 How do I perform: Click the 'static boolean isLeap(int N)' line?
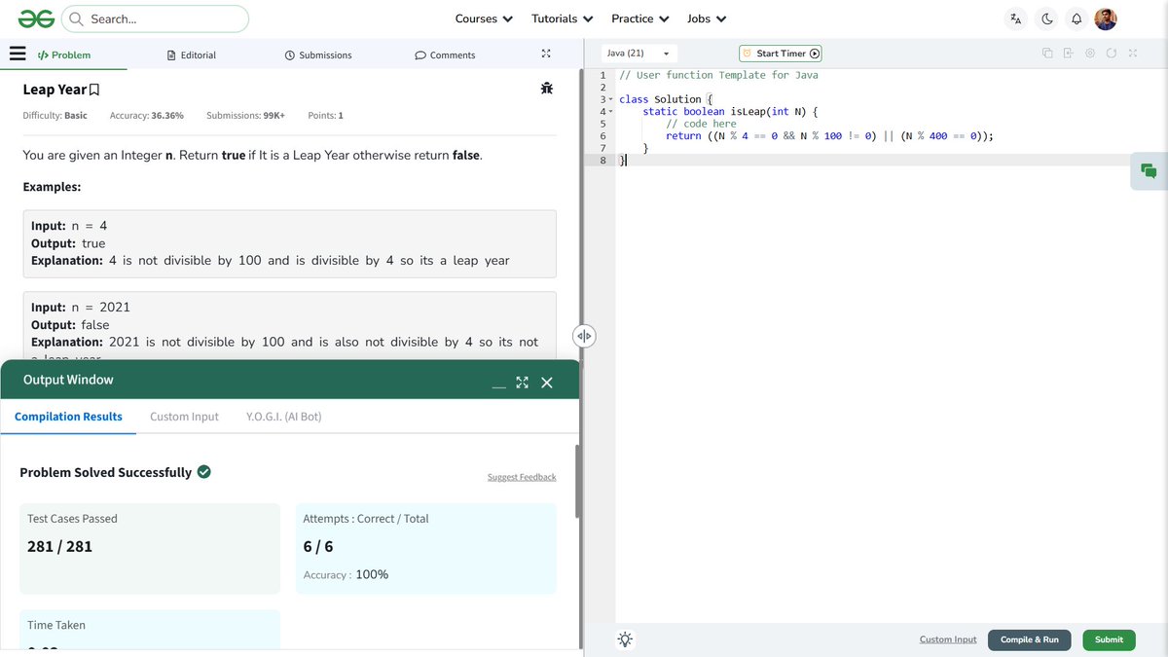tap(730, 112)
